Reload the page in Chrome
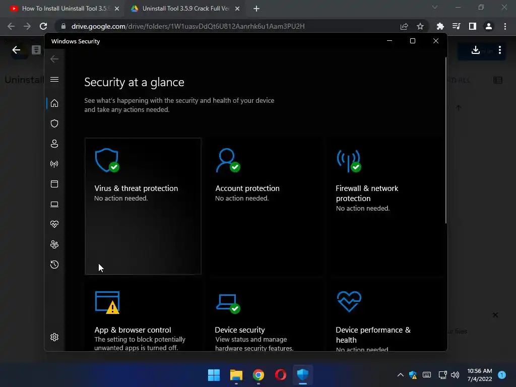 43,26
